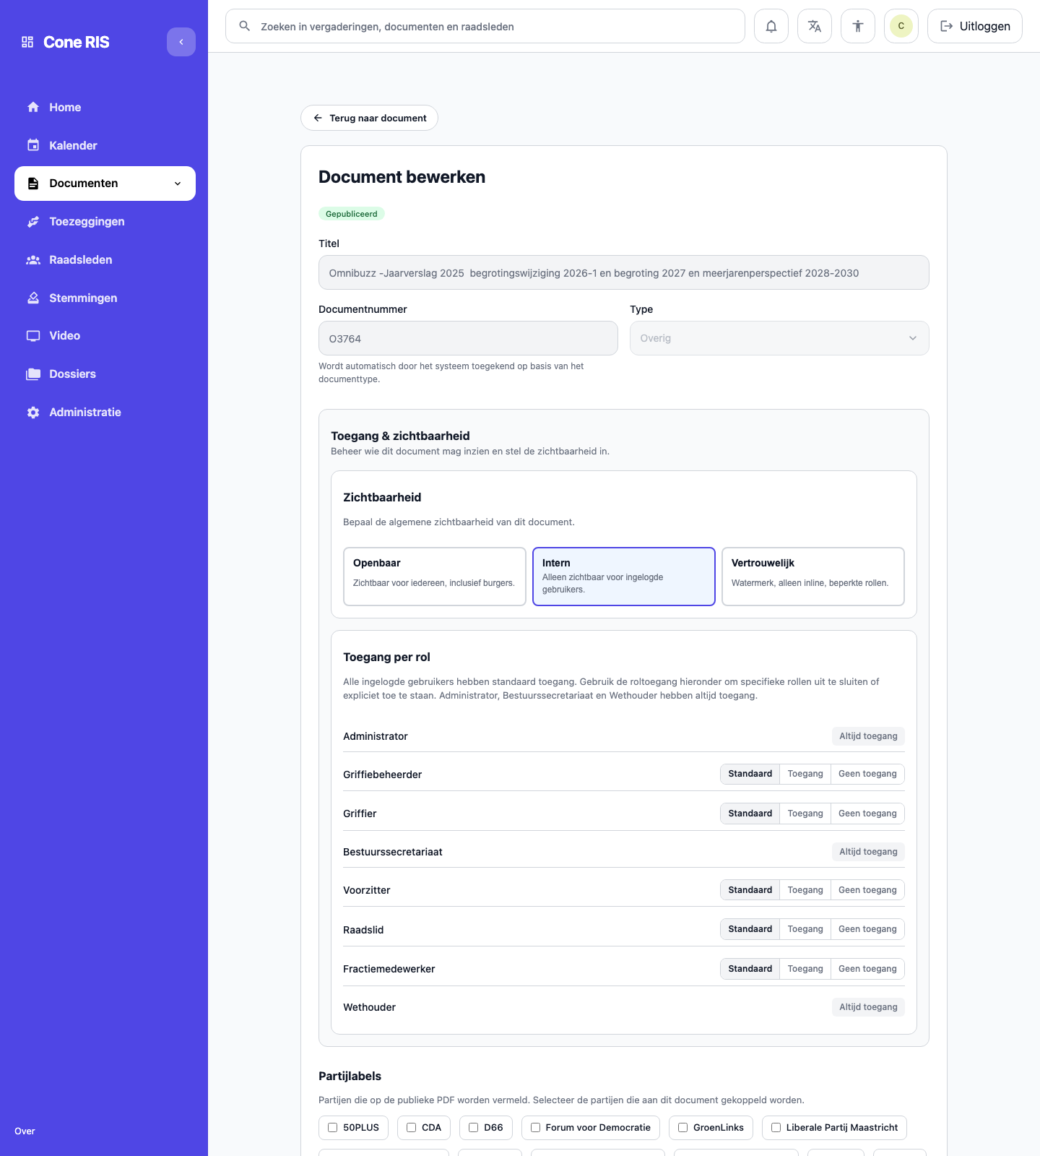Tick the D66 party checkbox
The image size is (1040, 1156).
coord(474,1128)
